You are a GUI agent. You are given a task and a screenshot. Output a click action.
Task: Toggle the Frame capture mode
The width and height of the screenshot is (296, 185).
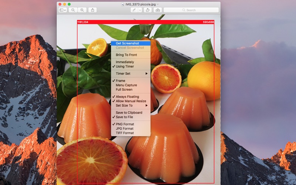coord(131,81)
